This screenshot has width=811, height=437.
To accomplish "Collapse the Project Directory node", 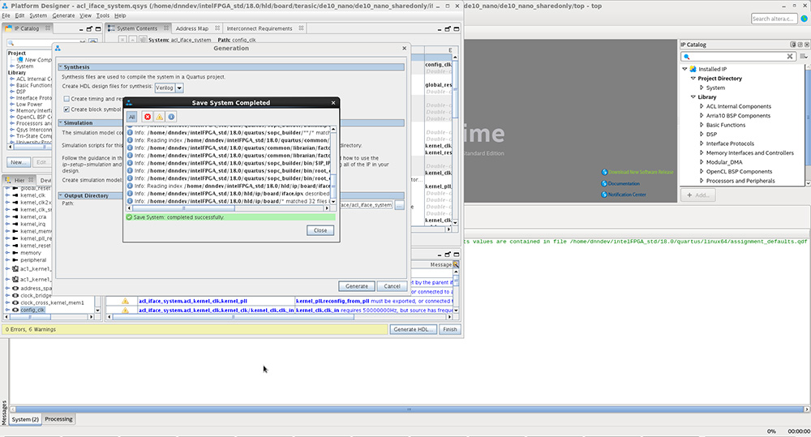I will coord(693,79).
